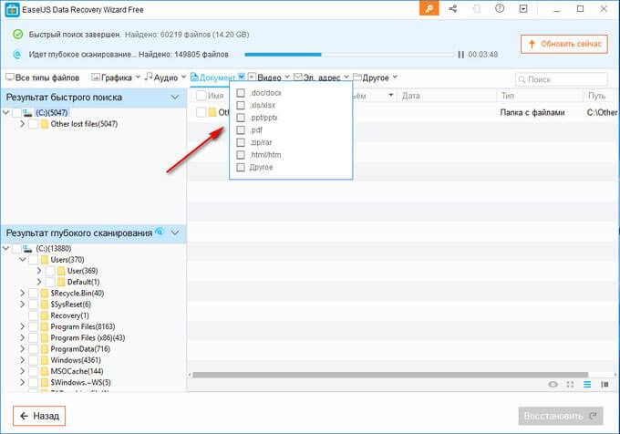The image size is (620, 434).
Task: Check the Other lost files(5047) checkbox
Action: click(x=33, y=124)
